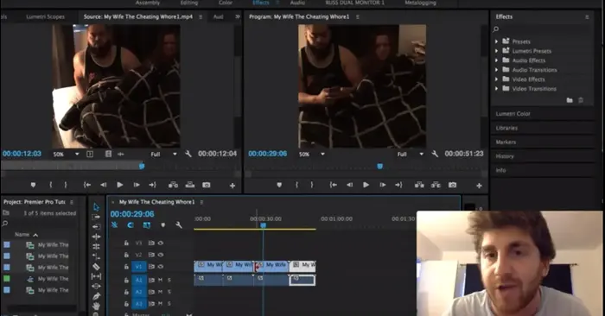Viewport: 605px width, 316px height.
Task: Select the Razor tool in the toolbar
Action: pos(96,266)
